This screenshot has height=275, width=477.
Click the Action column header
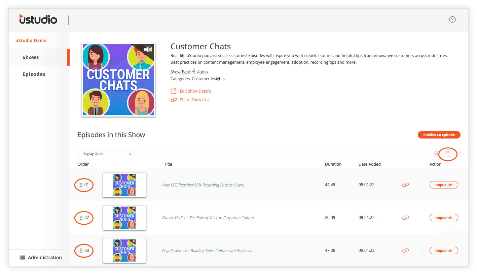435,164
